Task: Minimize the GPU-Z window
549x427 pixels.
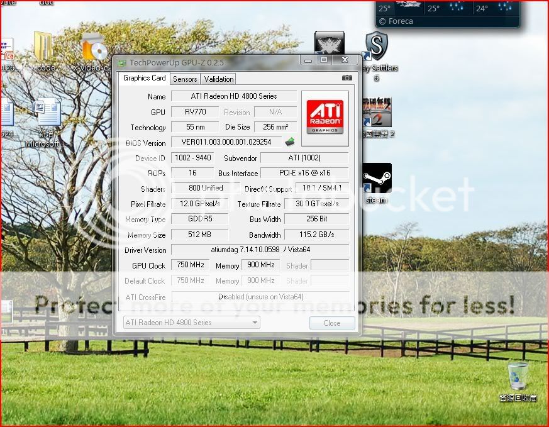Action: tap(308, 60)
